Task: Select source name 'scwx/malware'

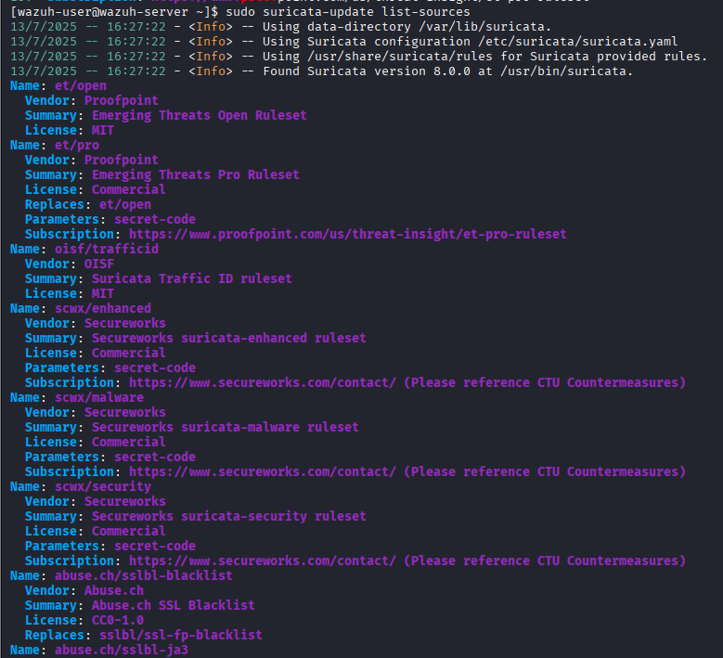Action: coord(99,397)
